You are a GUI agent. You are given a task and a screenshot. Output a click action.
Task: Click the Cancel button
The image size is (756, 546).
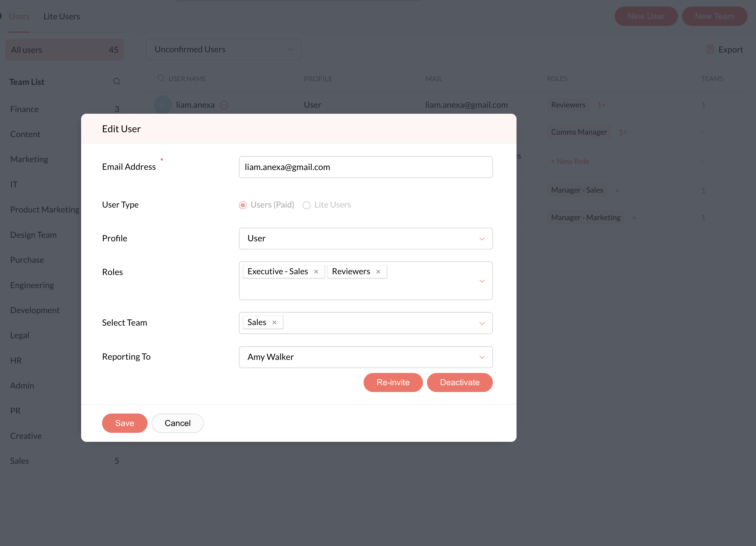[x=177, y=423]
